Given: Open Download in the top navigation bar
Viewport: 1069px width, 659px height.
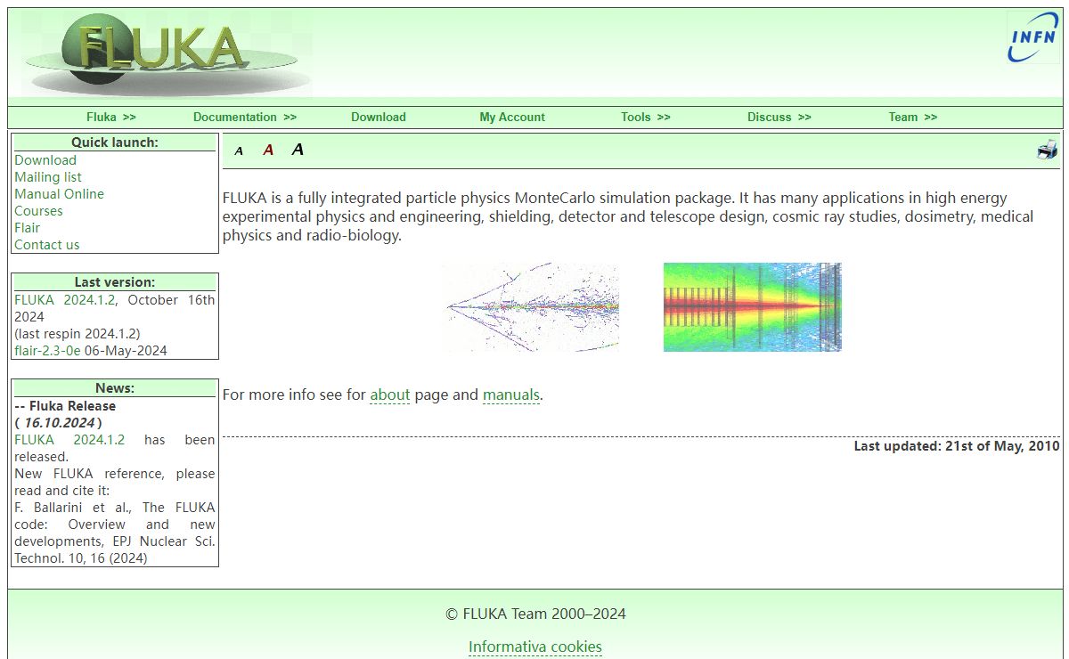Looking at the screenshot, I should (x=379, y=117).
